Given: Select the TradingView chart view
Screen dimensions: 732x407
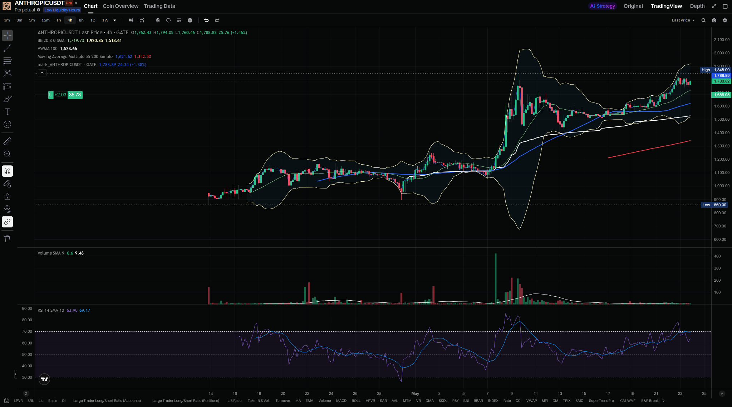Looking at the screenshot, I should (666, 6).
